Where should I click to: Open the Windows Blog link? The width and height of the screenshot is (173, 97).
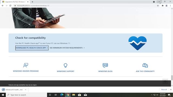coord(105,71)
